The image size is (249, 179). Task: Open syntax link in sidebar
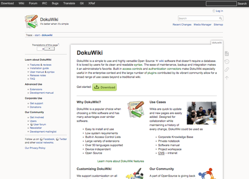51,72
